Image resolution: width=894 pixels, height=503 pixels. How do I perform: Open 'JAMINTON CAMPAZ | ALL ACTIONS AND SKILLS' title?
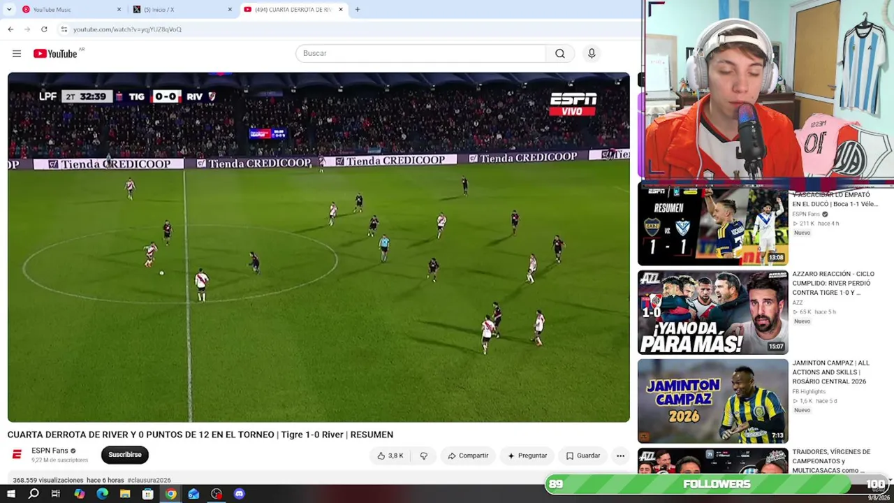point(831,372)
